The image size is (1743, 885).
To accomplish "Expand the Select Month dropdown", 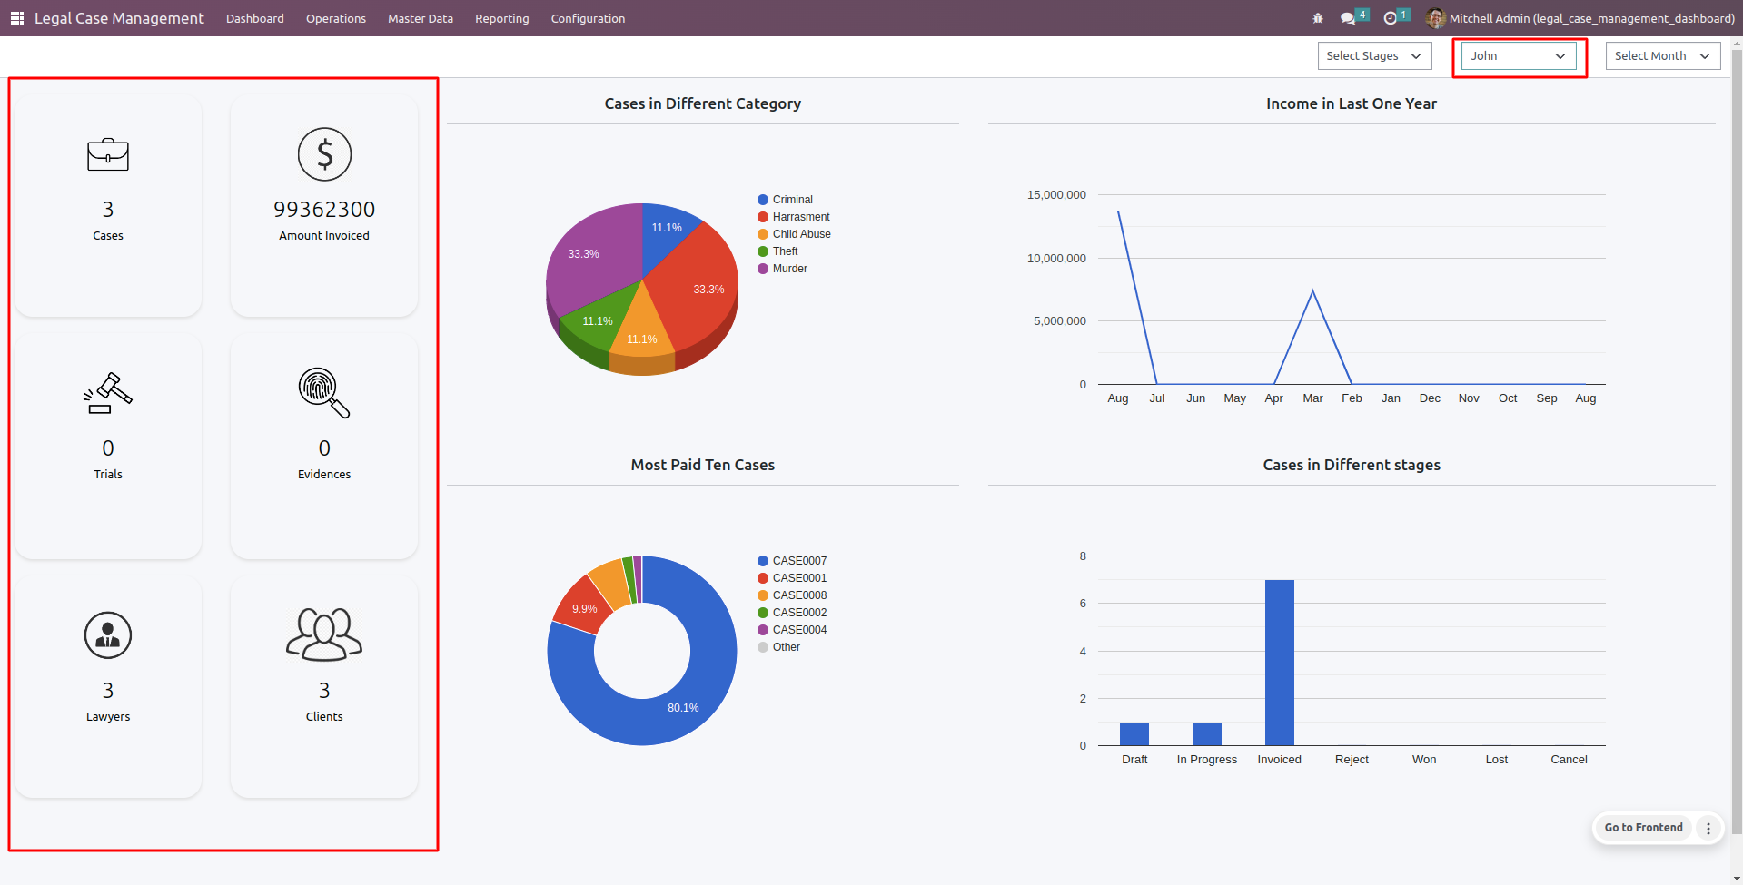I will [x=1662, y=56].
